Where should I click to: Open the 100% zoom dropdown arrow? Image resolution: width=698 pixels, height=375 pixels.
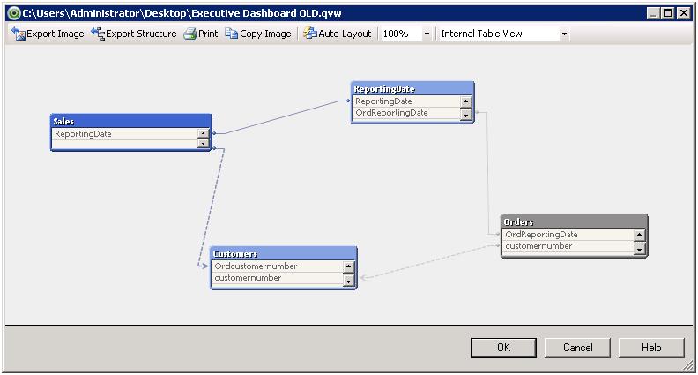click(x=427, y=34)
